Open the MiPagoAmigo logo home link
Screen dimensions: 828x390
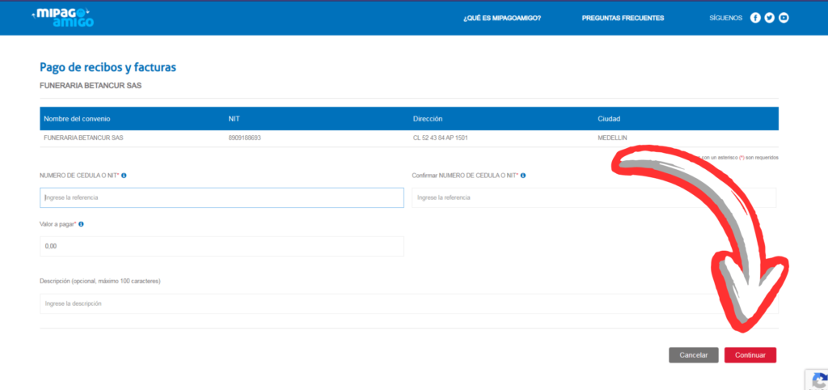coord(63,18)
